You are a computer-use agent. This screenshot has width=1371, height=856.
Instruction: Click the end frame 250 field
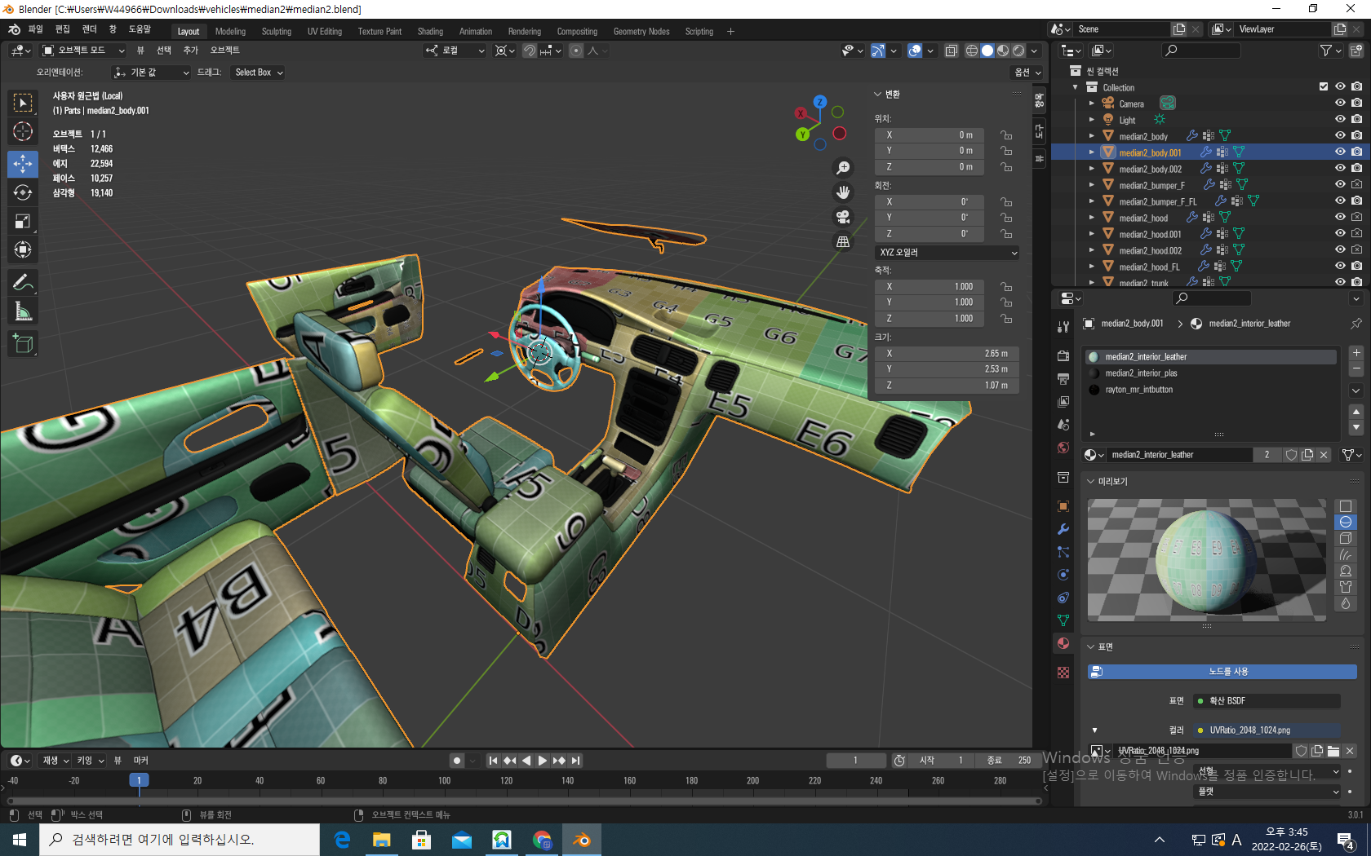coord(1009,761)
